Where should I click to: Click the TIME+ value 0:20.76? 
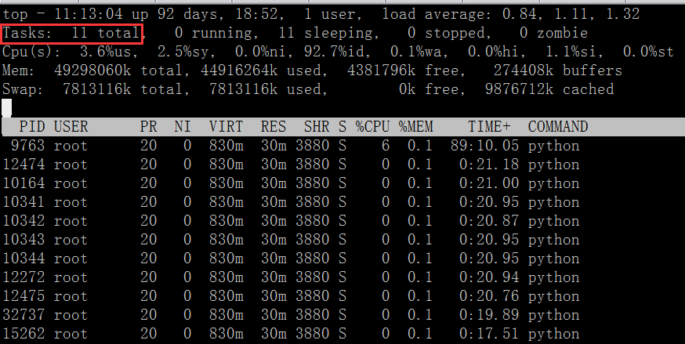(x=489, y=296)
